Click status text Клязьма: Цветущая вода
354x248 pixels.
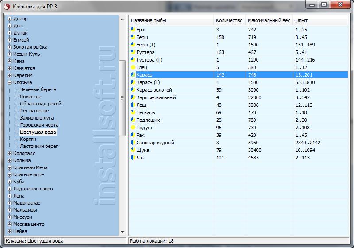tap(35, 241)
